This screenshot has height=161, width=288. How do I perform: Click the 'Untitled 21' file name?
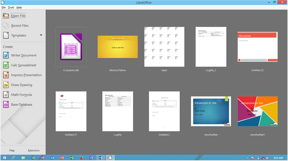[71, 135]
